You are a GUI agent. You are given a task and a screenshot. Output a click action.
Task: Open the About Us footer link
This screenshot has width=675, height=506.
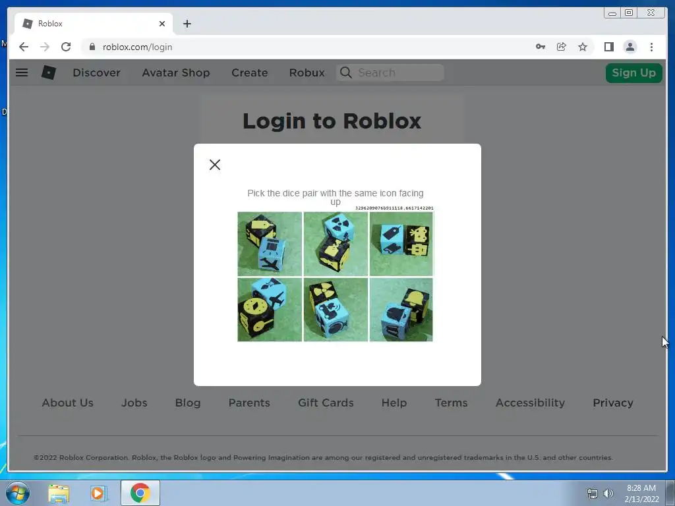click(x=68, y=403)
